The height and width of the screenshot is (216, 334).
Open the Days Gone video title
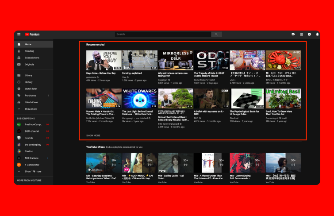click(101, 73)
